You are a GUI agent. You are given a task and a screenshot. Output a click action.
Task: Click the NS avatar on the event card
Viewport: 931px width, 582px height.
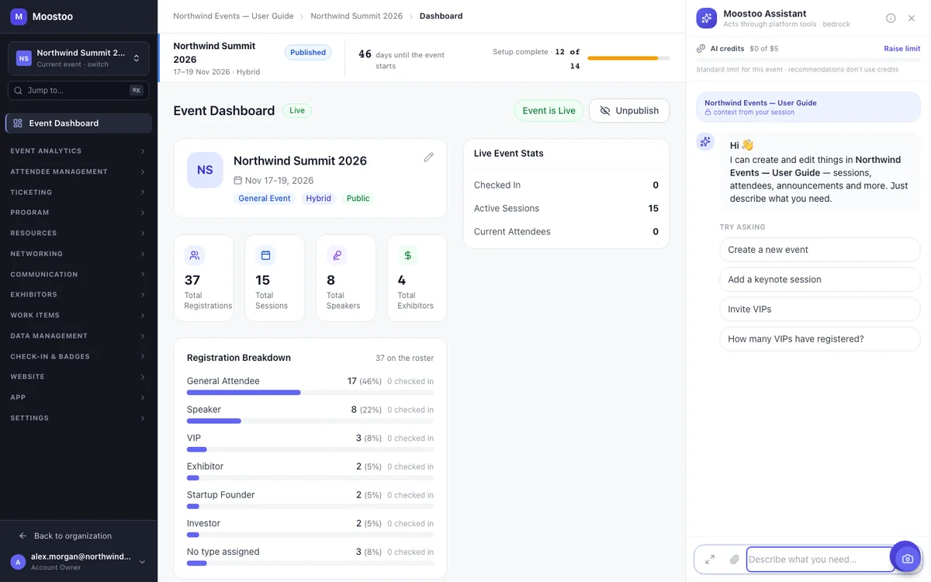205,170
